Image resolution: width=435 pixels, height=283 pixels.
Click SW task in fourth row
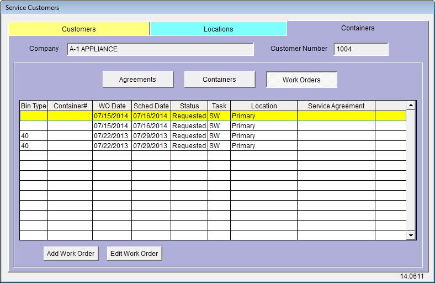click(219, 146)
